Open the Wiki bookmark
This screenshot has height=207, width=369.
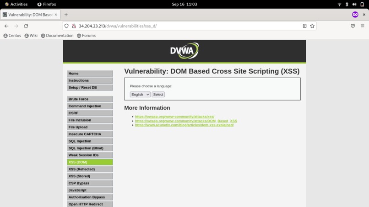[31, 36]
